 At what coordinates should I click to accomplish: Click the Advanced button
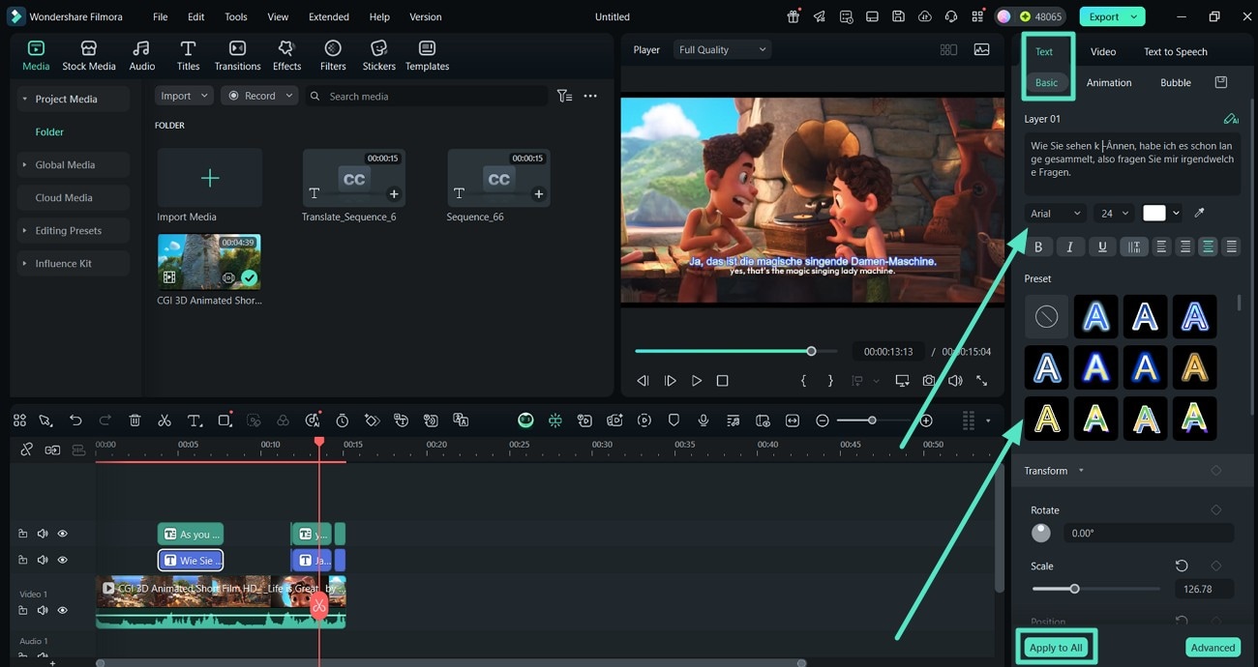point(1213,648)
